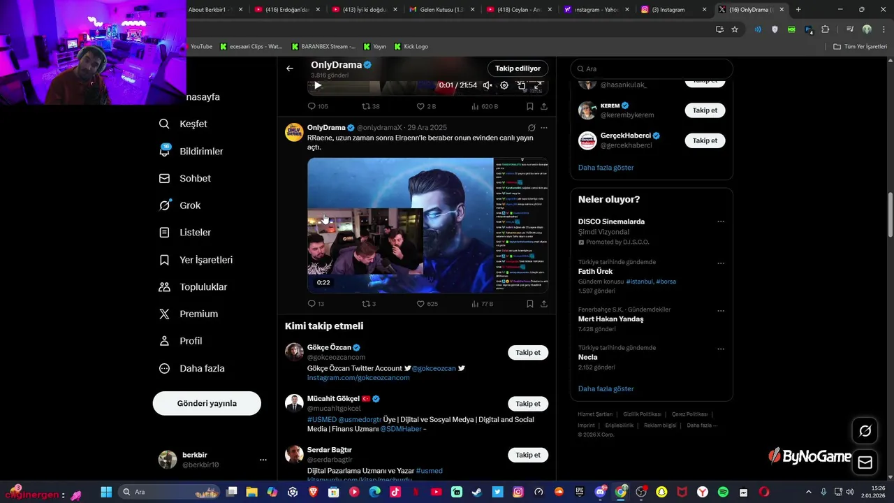Go back using the OnlyDrama header arrow

[x=290, y=68]
